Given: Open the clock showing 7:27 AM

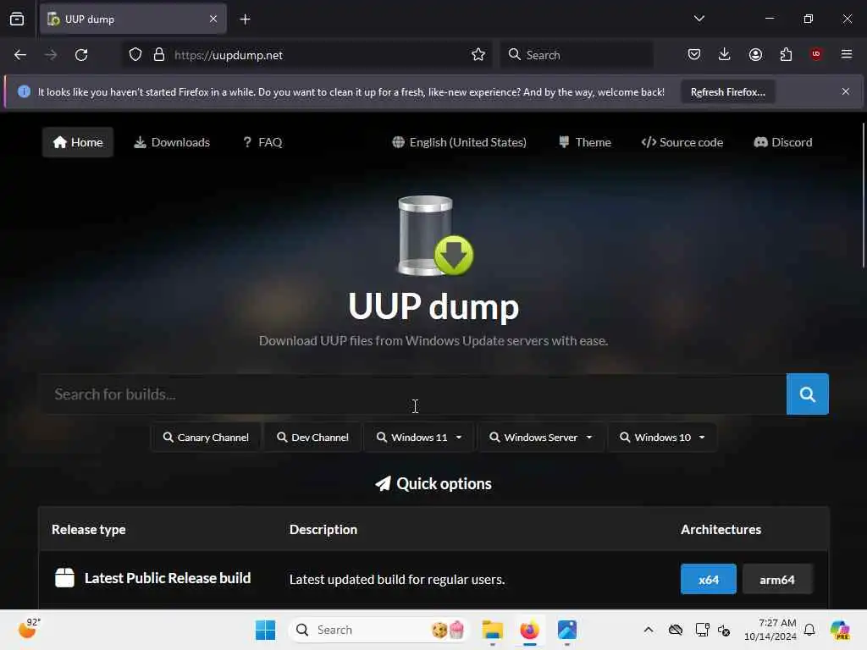Looking at the screenshot, I should (x=770, y=630).
